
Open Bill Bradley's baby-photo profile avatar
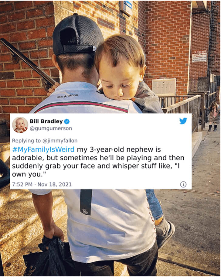tap(20, 125)
